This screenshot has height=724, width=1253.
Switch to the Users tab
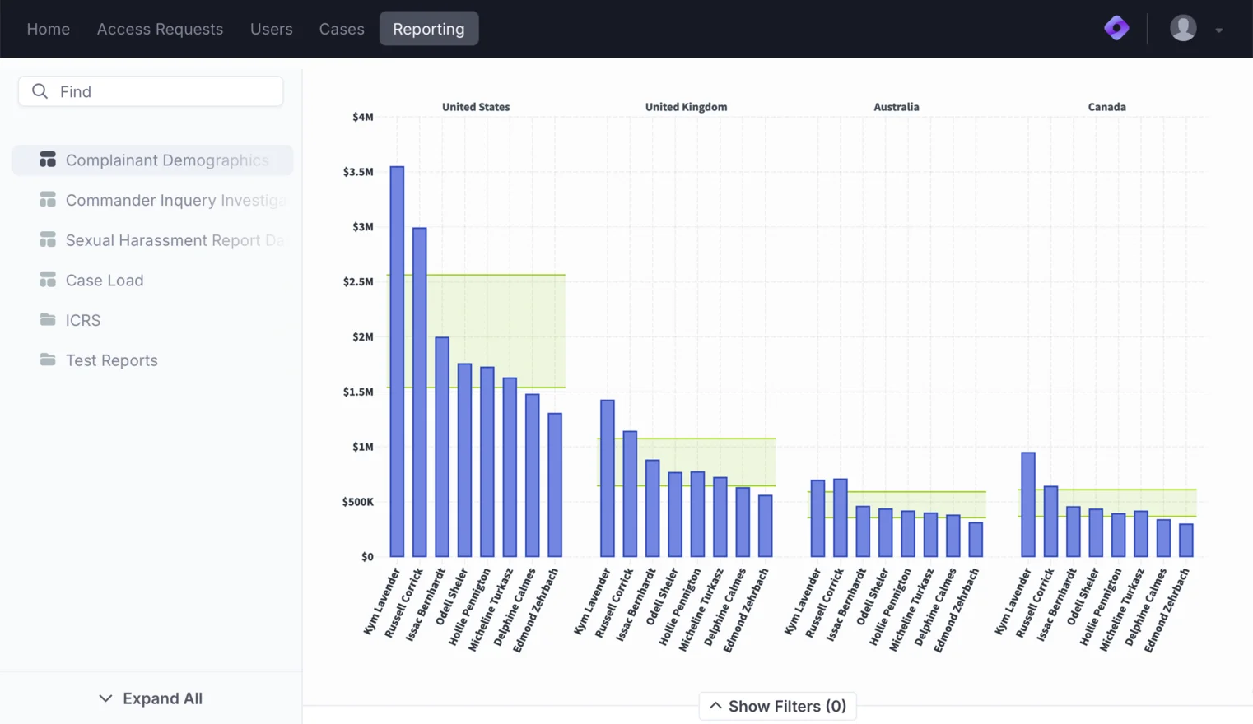click(x=271, y=29)
